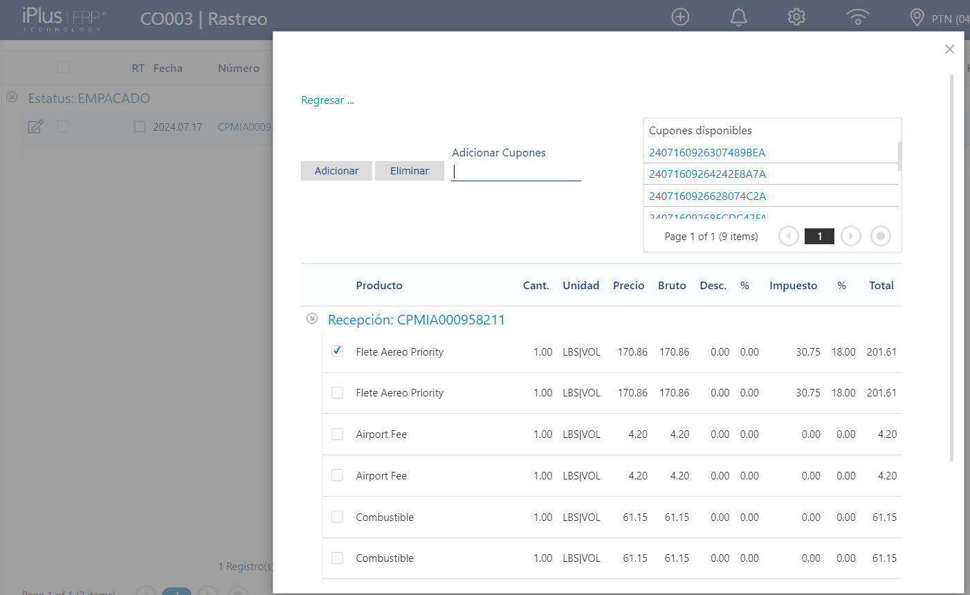Screen dimensions: 970x595
Task: Sort by the Total column header
Action: tap(881, 285)
